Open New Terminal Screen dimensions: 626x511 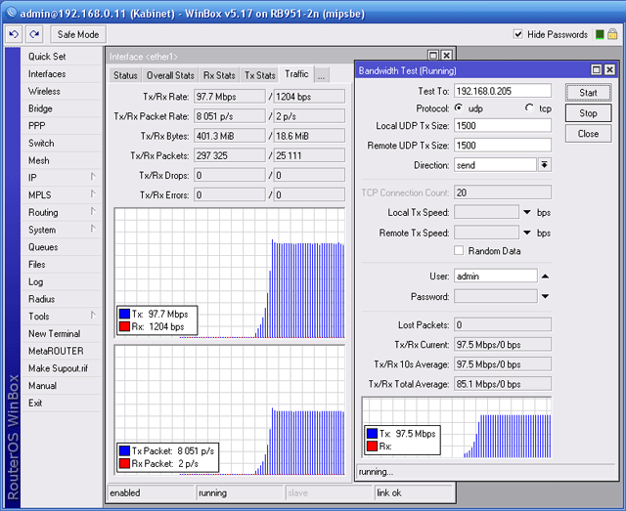62,333
